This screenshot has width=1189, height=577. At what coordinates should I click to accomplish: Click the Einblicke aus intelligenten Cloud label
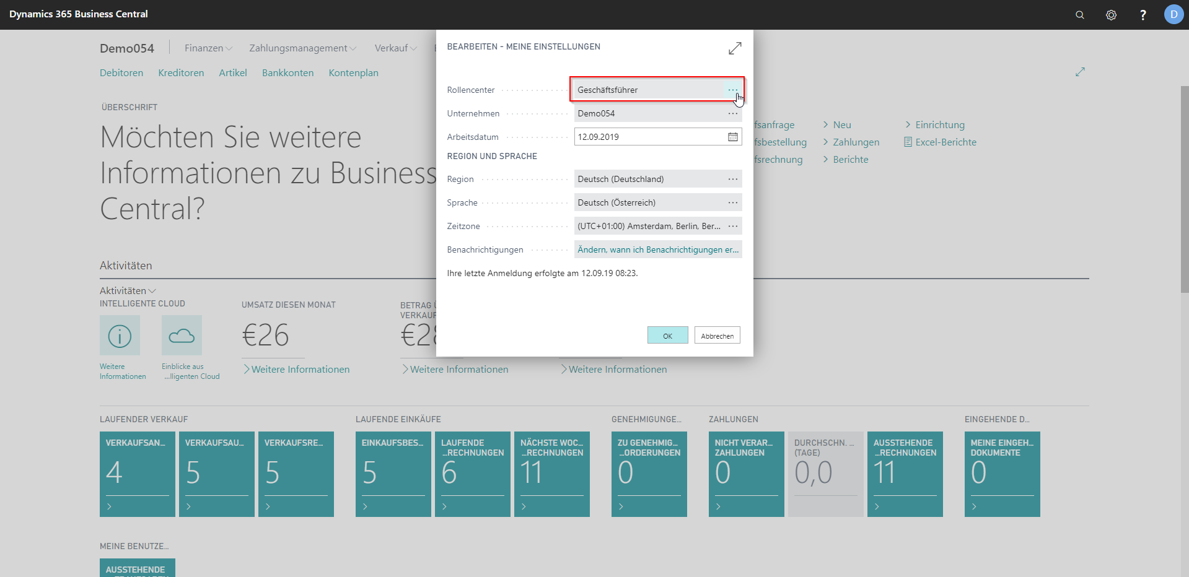click(191, 371)
